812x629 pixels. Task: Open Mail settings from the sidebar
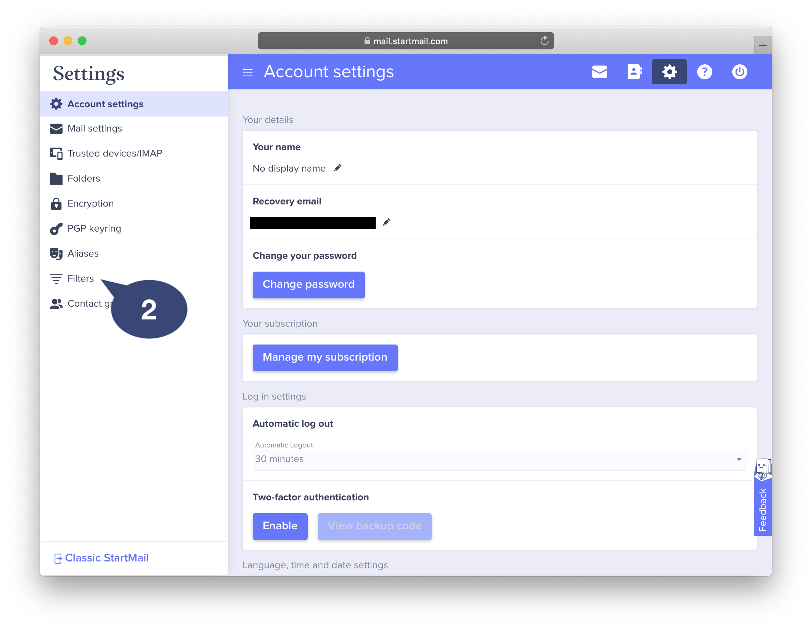(x=94, y=128)
